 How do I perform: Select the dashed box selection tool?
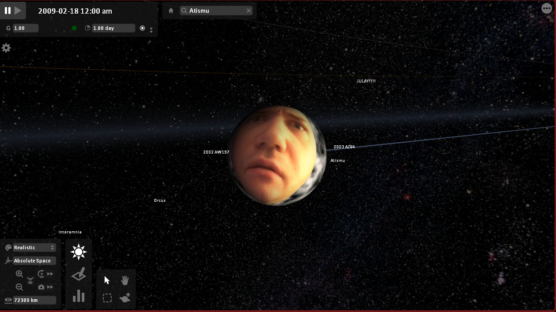point(107,298)
